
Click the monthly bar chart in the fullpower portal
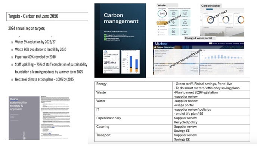pyautogui.click(x=223, y=57)
